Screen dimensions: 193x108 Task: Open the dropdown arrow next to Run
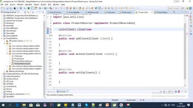(x=48, y=8)
